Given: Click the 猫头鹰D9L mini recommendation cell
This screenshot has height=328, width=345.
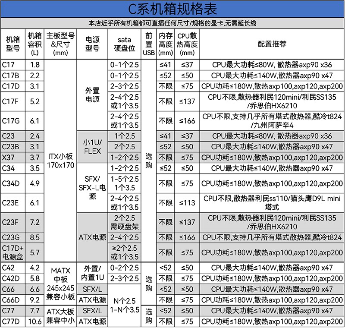Looking at the screenshot, I should pyautogui.click(x=272, y=203).
